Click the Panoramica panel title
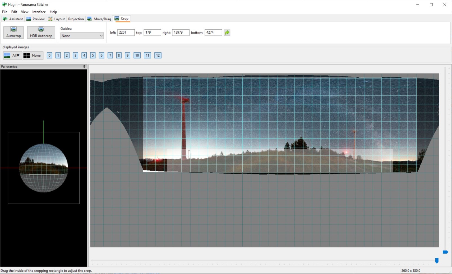452x274 pixels. pyautogui.click(x=9, y=67)
